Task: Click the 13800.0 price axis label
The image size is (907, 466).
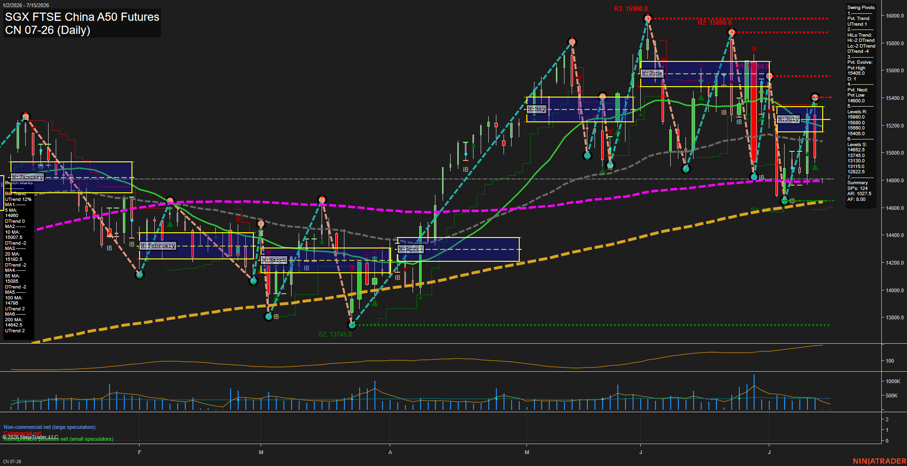Action: click(x=895, y=317)
